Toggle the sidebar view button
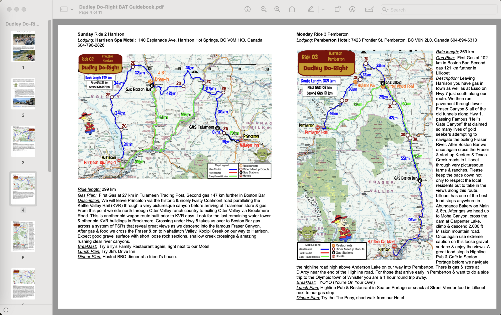501x315 pixels. [x=64, y=10]
